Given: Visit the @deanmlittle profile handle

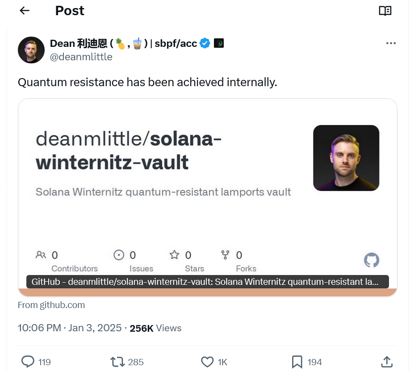Looking at the screenshot, I should (x=81, y=57).
